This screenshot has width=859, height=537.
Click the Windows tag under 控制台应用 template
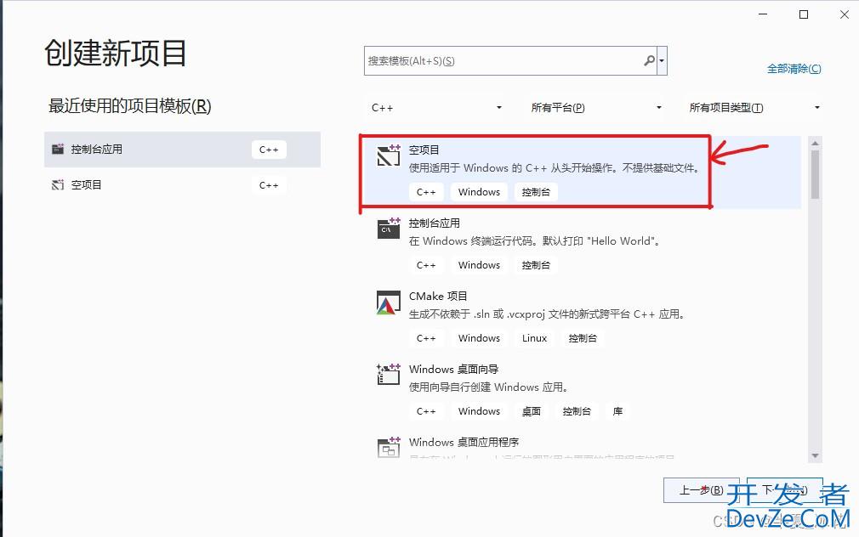point(480,265)
